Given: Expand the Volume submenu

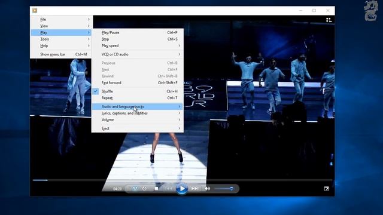Looking at the screenshot, I should 138,119.
